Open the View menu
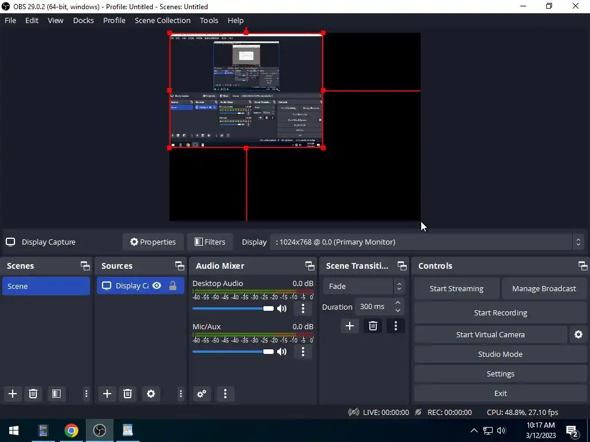Viewport: 590px width, 442px height. [x=55, y=20]
